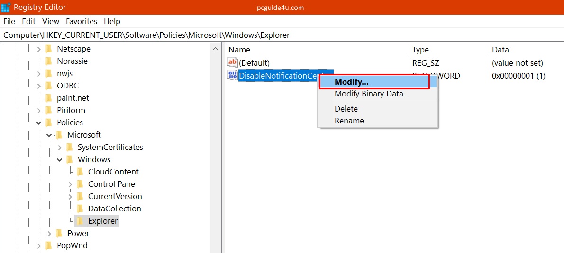Click the (Default) string value icon
Image resolution: width=564 pixels, height=253 pixels.
[232, 63]
